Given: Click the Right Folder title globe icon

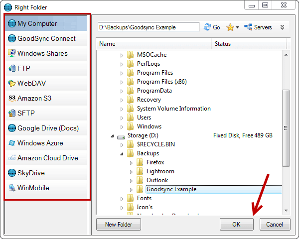Looking at the screenshot, I should point(8,7).
